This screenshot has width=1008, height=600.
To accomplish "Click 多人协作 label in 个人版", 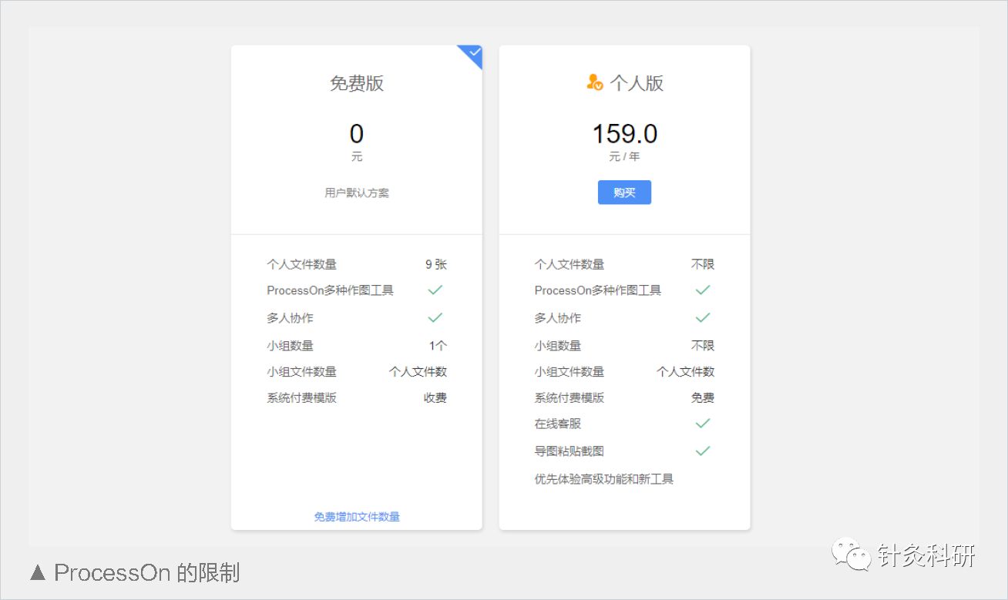I will point(558,318).
